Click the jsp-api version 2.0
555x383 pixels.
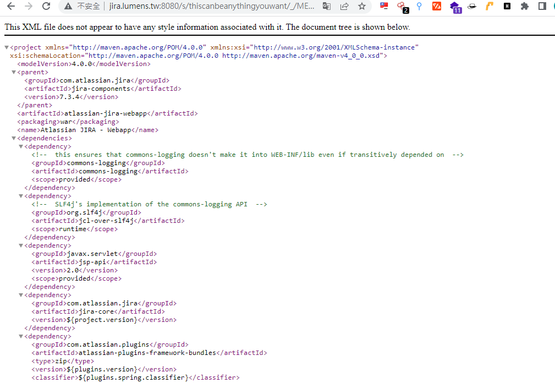pos(73,270)
